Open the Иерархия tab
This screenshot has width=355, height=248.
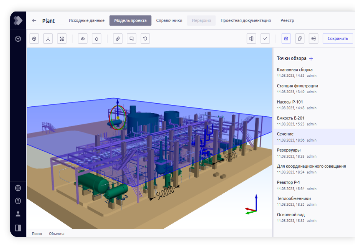(x=201, y=21)
